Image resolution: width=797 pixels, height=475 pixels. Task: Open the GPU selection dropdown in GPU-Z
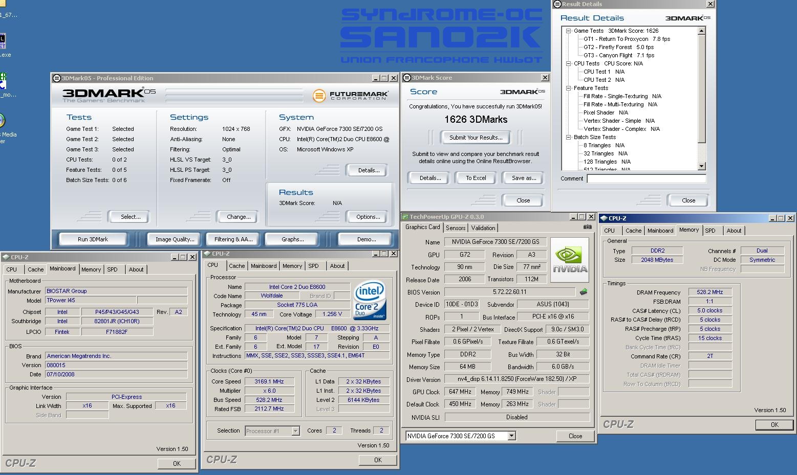tap(511, 436)
